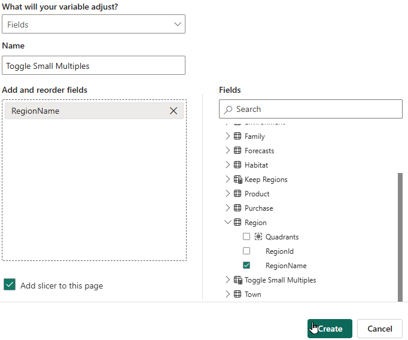Expand the Forecasts table

pyautogui.click(x=228, y=150)
